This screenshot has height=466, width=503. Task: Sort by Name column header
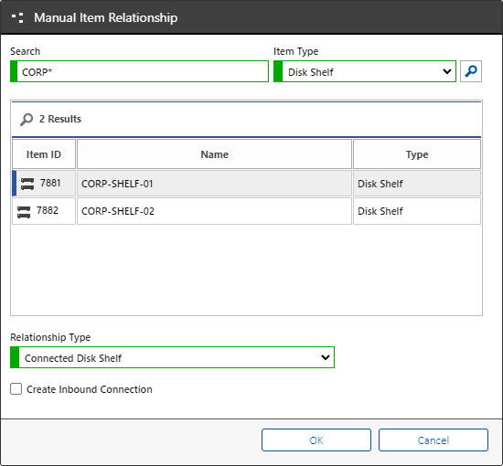[x=214, y=154]
